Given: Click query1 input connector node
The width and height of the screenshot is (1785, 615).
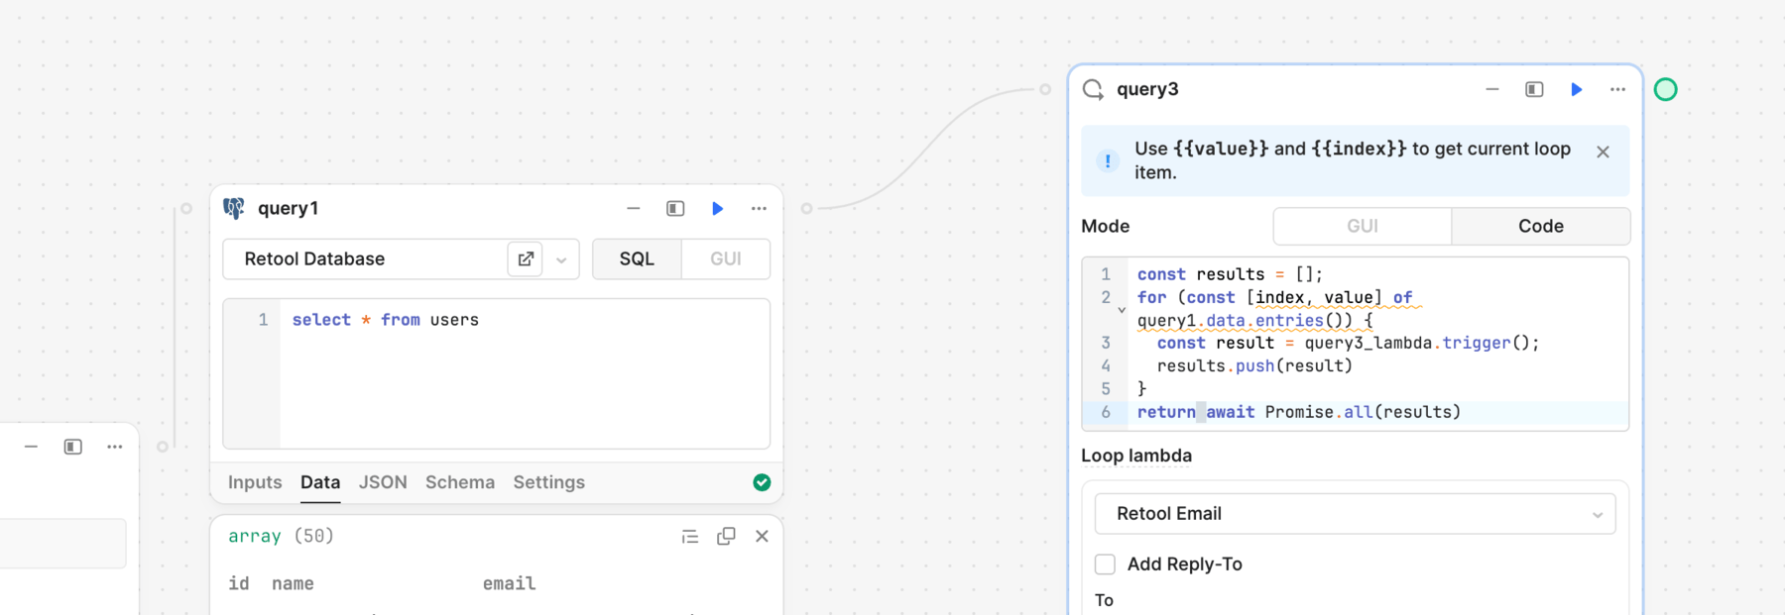Looking at the screenshot, I should (x=185, y=208).
